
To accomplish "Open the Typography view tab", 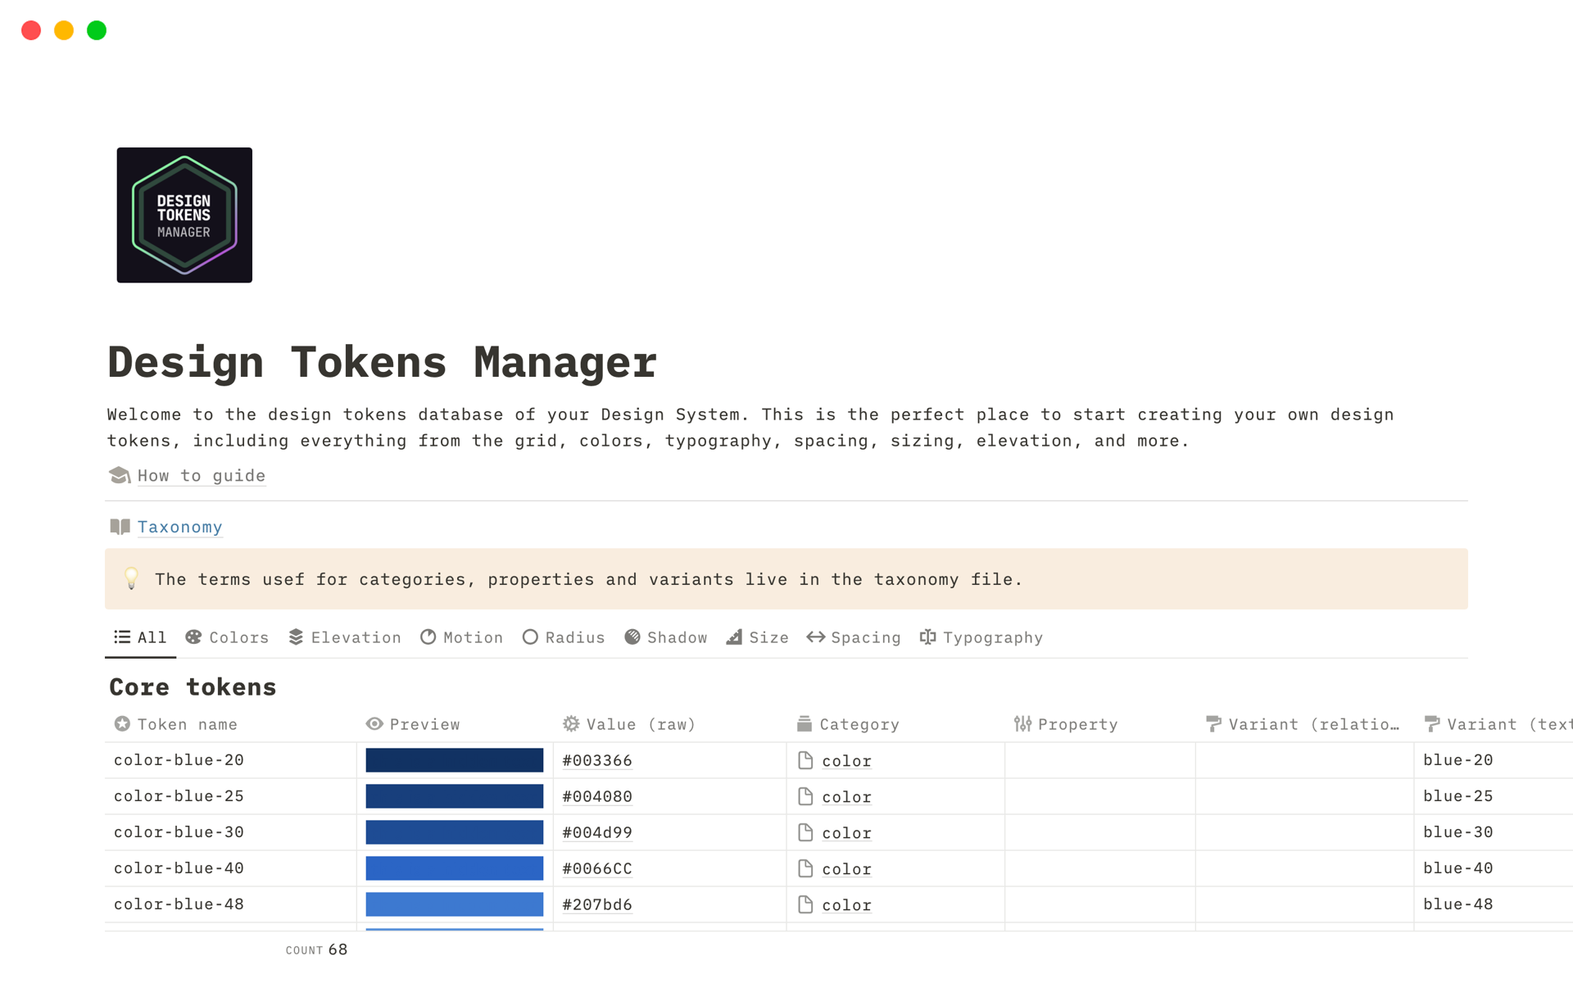I will (x=981, y=637).
